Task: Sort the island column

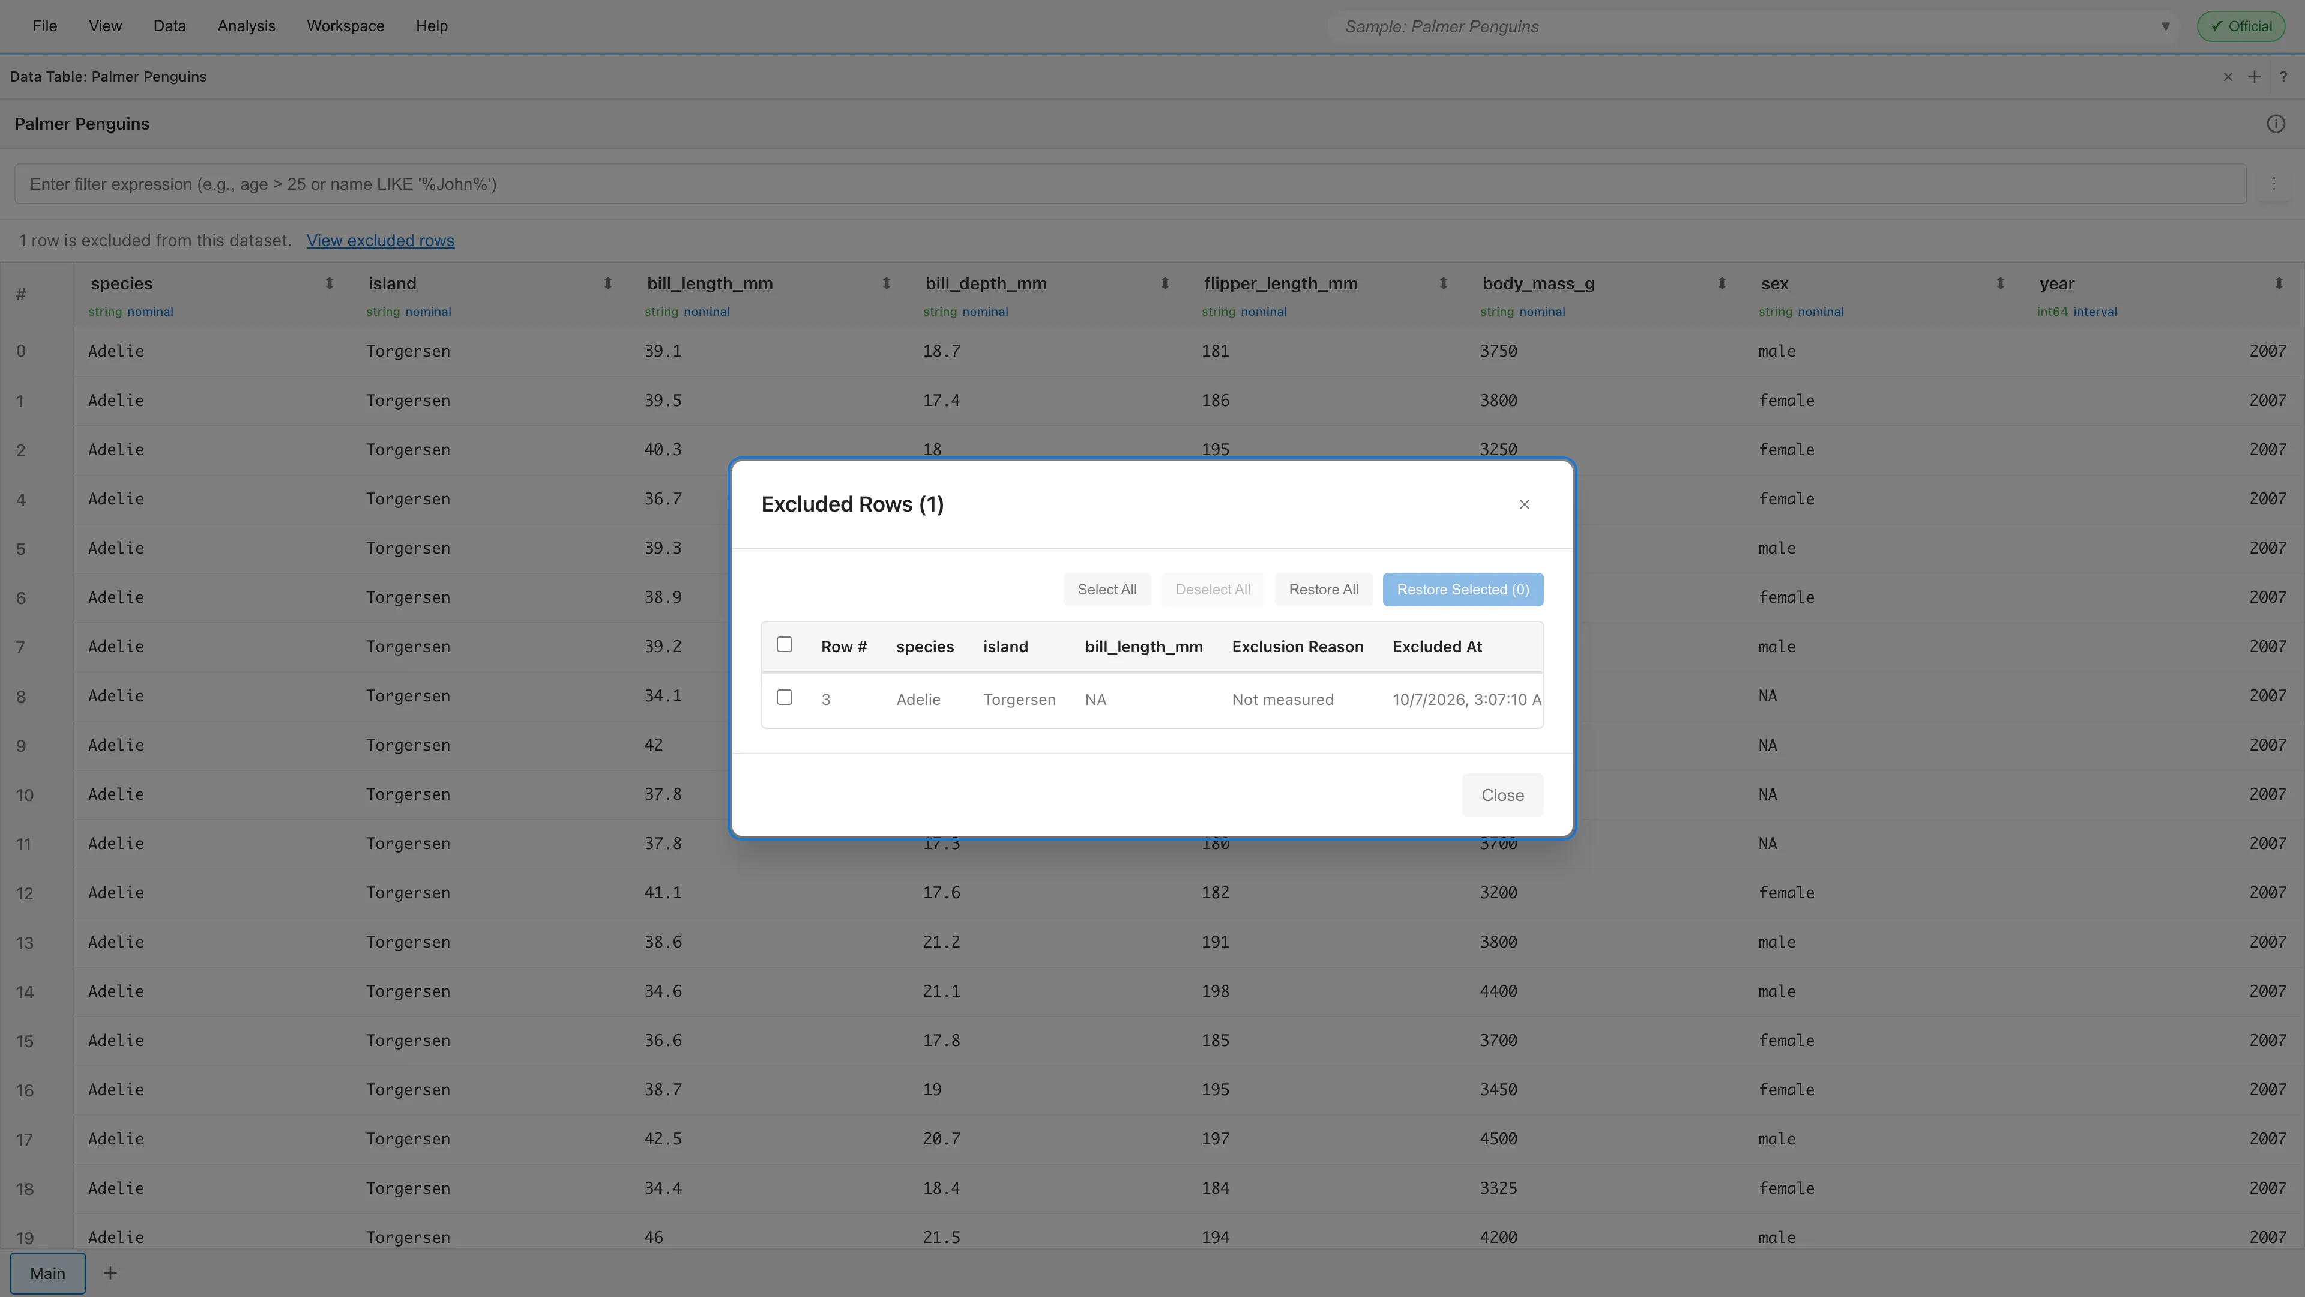Action: (607, 284)
